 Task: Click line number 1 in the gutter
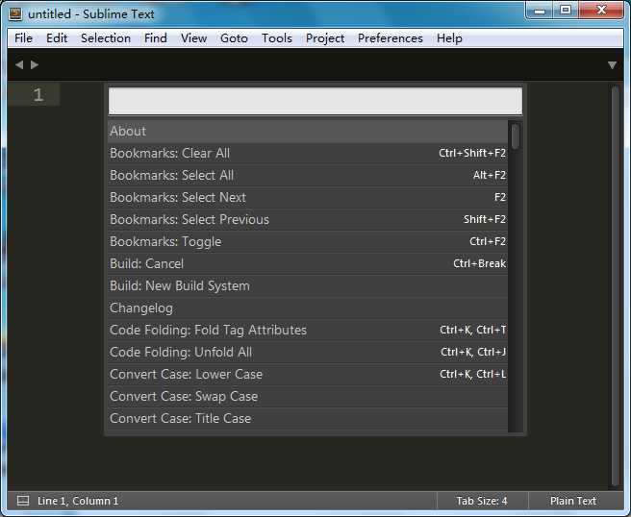tap(38, 95)
